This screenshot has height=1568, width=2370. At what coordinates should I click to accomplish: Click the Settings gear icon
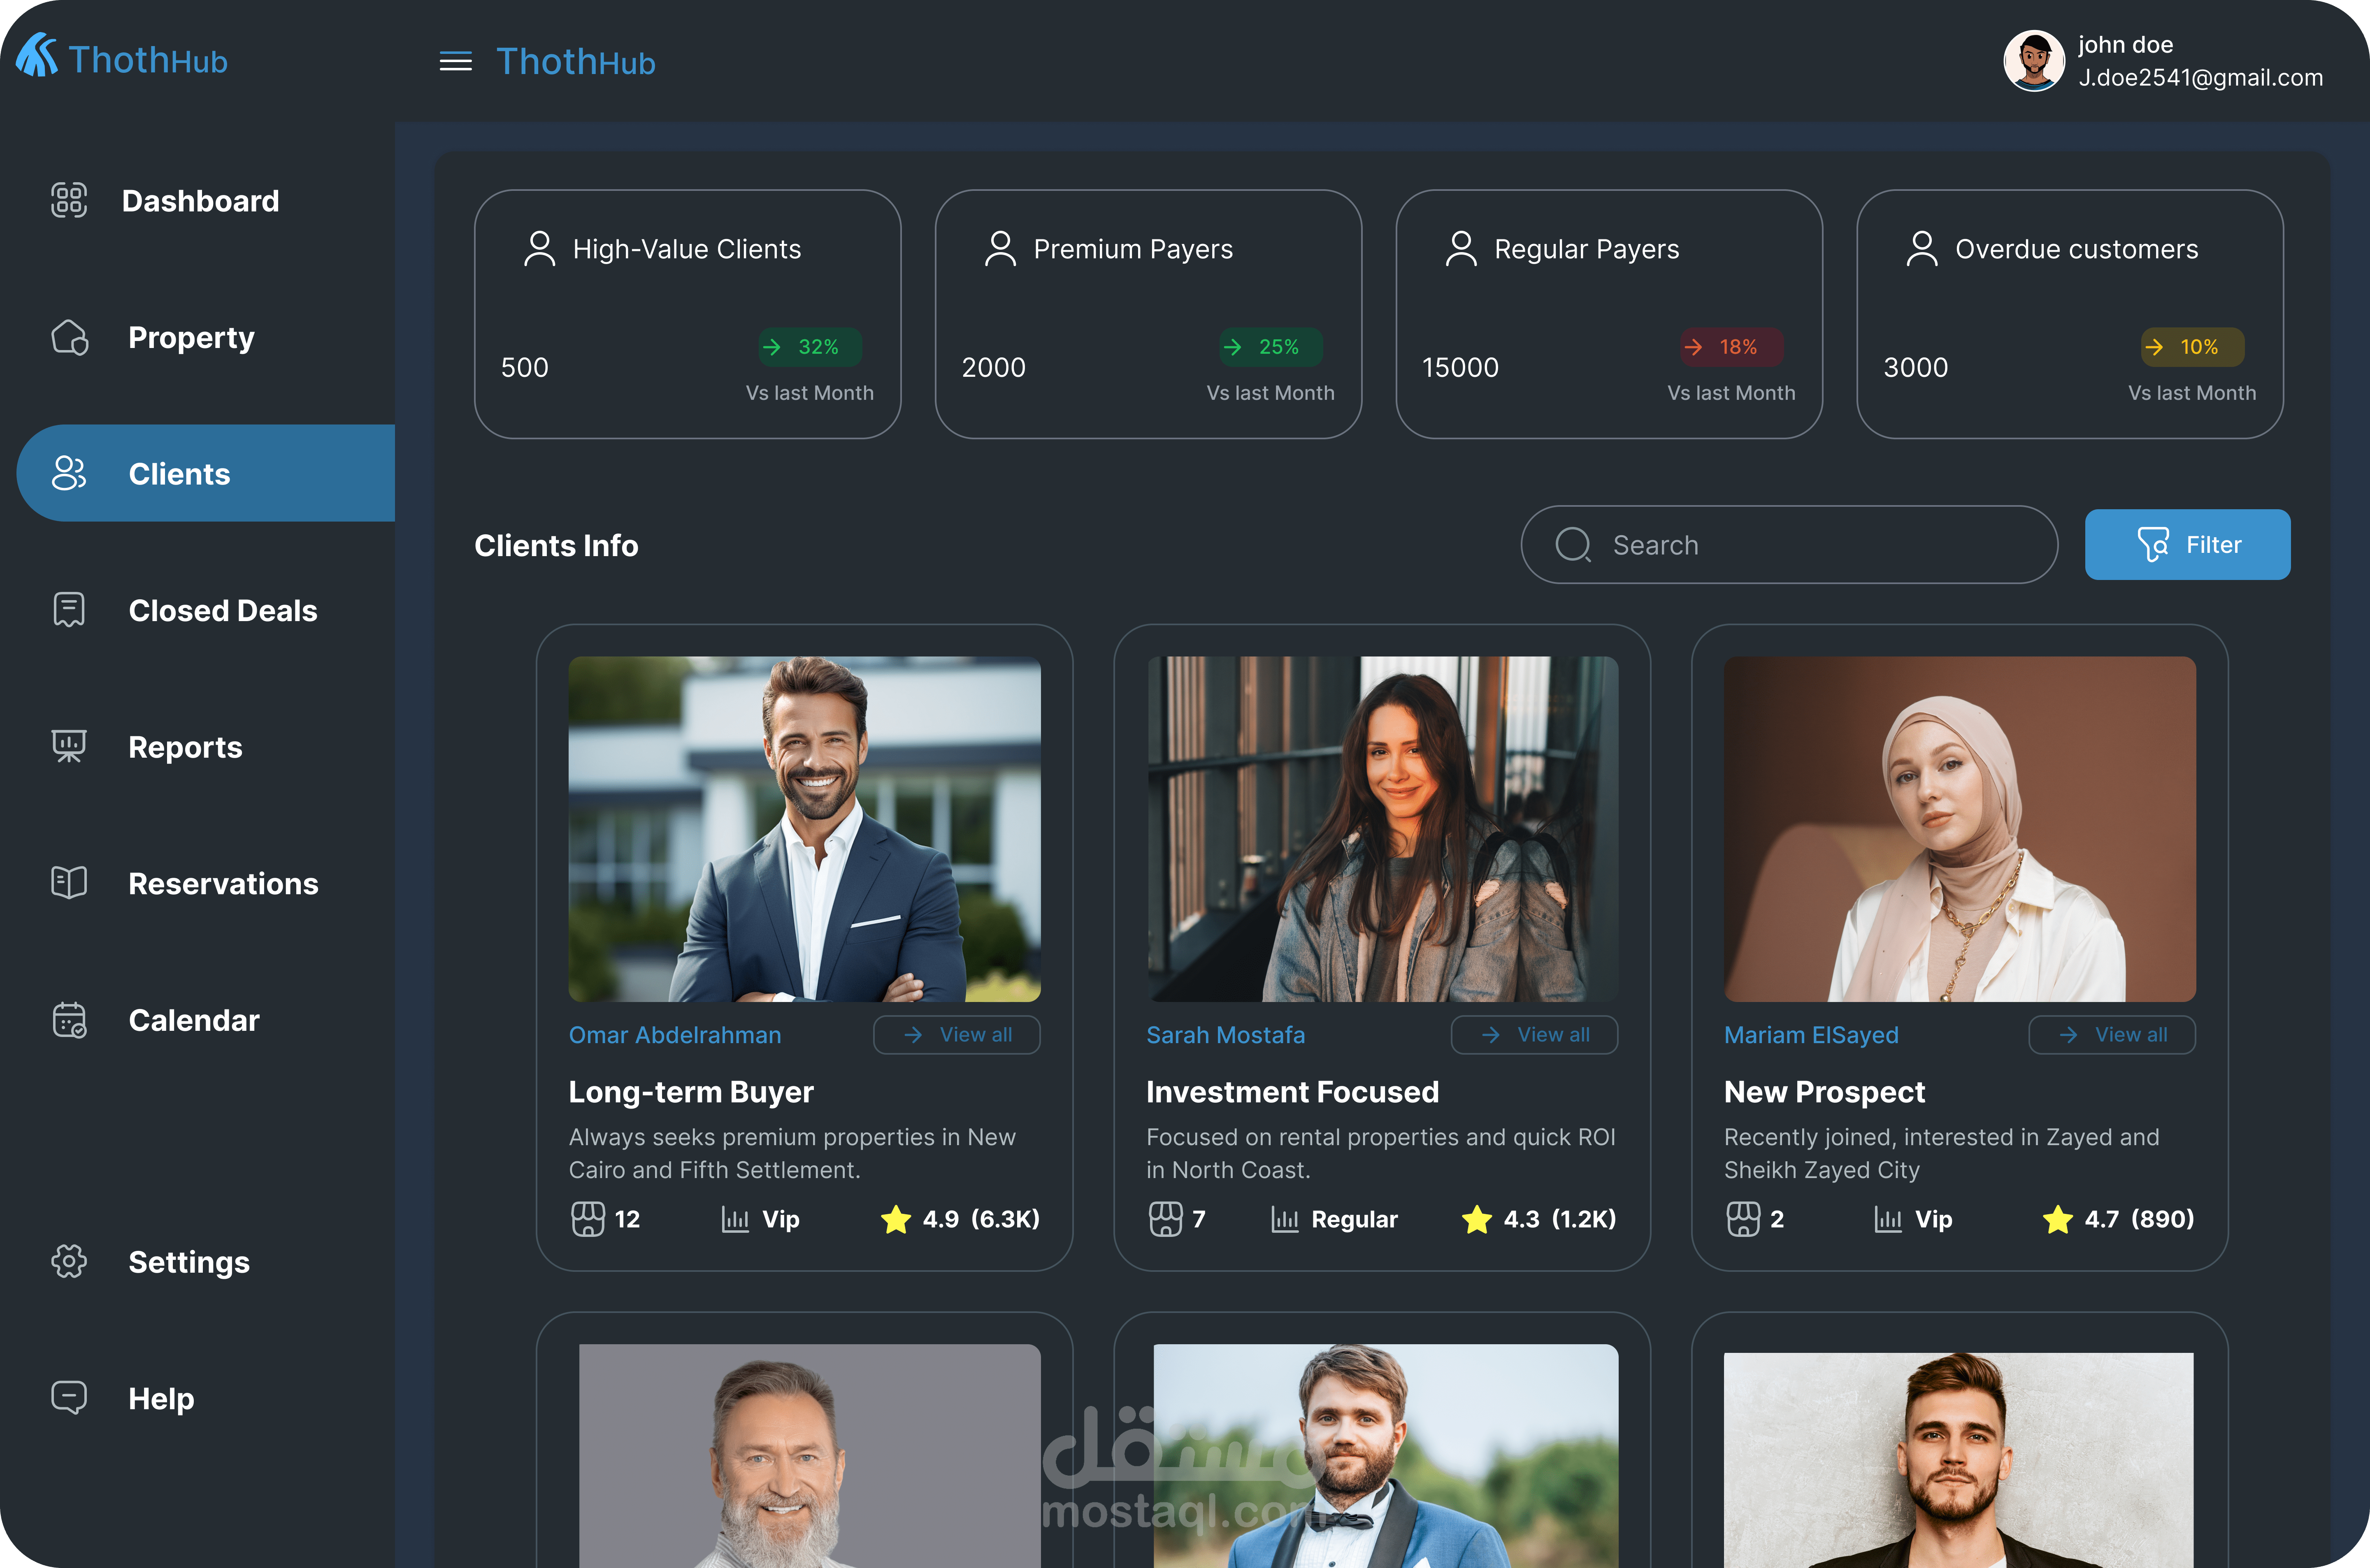click(x=69, y=1261)
